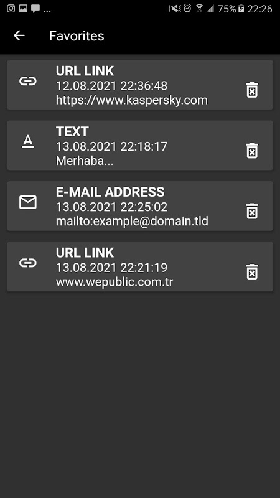Image resolution: width=280 pixels, height=498 pixels.
Task: Click the envelope icon of e-mail entry
Action: pos(28,202)
